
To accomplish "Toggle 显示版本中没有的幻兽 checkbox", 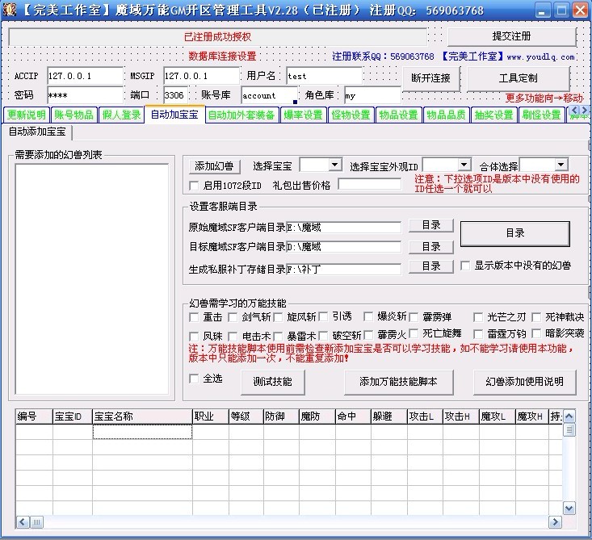I will pos(466,266).
